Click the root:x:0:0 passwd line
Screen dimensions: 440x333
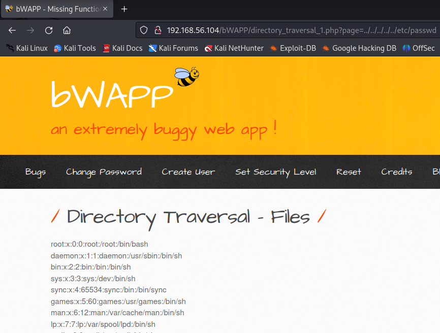pos(100,244)
